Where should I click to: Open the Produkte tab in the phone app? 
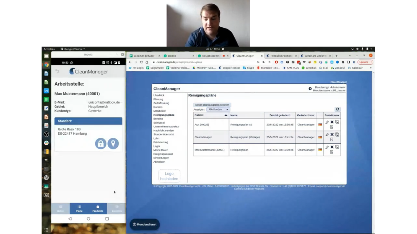click(98, 208)
